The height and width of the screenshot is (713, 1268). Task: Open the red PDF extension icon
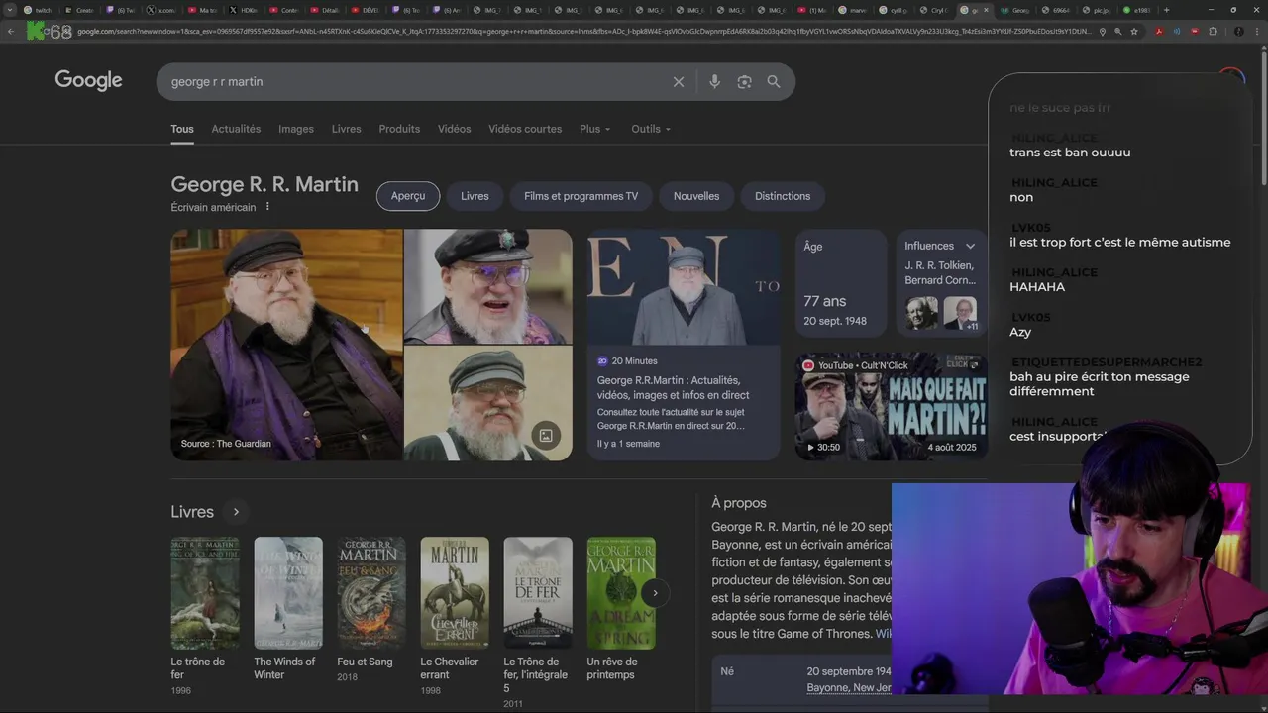click(x=1159, y=31)
